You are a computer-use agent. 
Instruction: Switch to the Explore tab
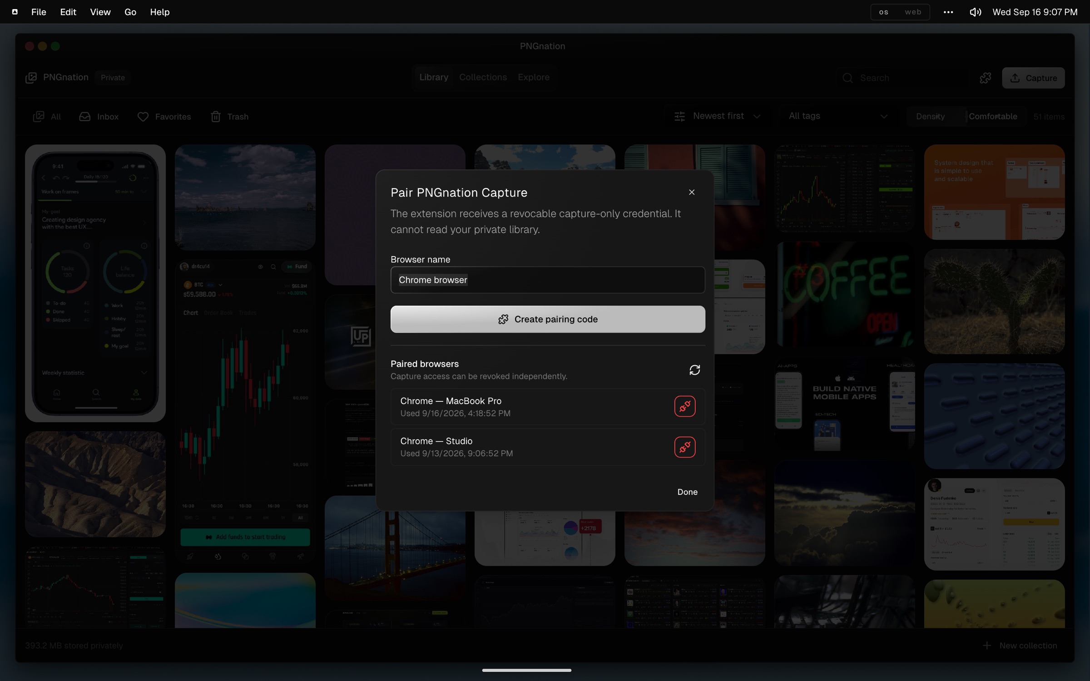[x=534, y=77]
